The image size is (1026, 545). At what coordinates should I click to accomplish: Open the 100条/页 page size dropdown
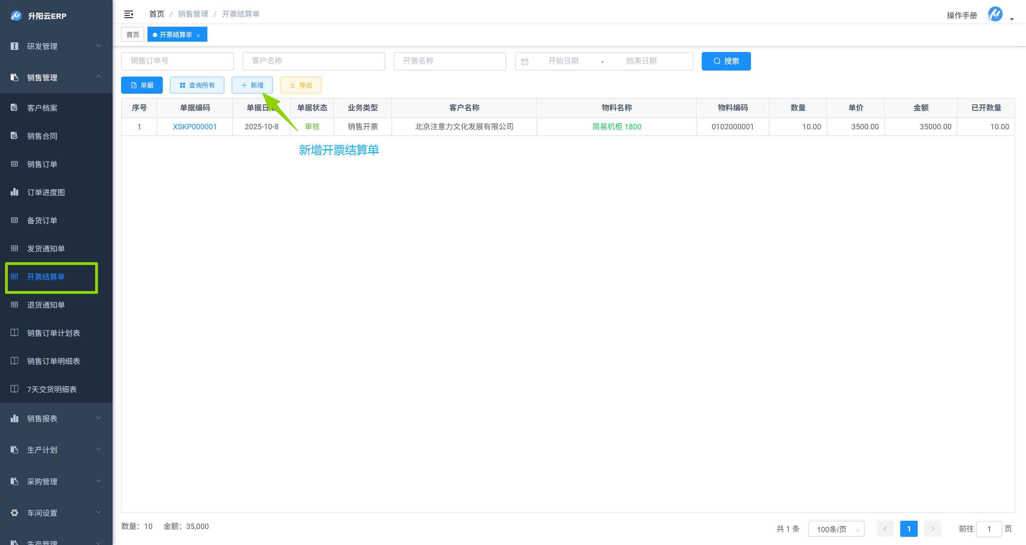point(836,529)
